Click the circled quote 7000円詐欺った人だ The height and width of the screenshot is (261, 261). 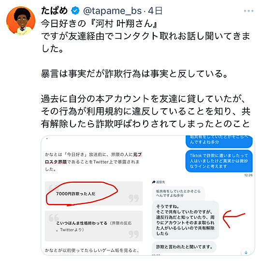76,194
